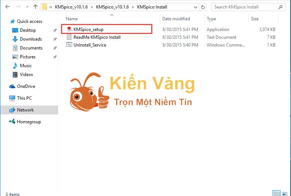This screenshot has height=196, width=291.
Task: Select the KMSpico Install breadcrumb
Action: click(152, 7)
